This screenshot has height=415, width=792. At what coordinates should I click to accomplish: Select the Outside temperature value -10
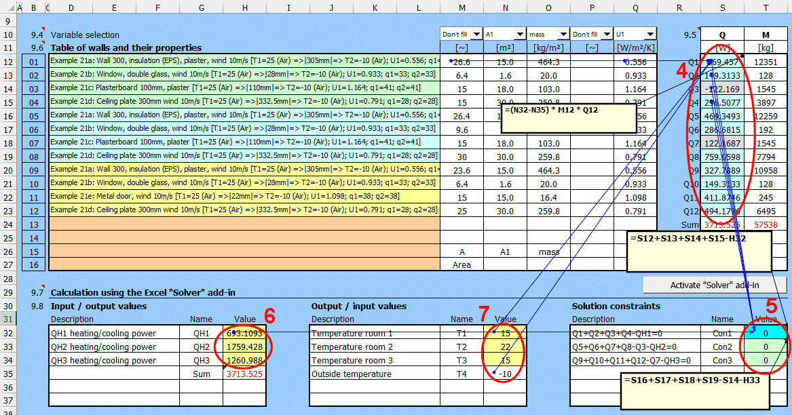[505, 374]
